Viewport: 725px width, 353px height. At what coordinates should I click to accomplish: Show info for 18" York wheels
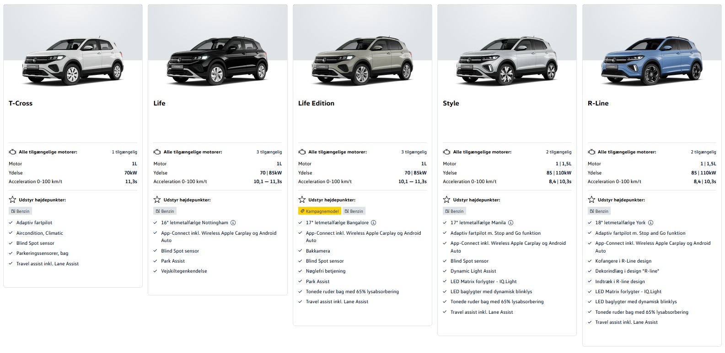click(650, 223)
